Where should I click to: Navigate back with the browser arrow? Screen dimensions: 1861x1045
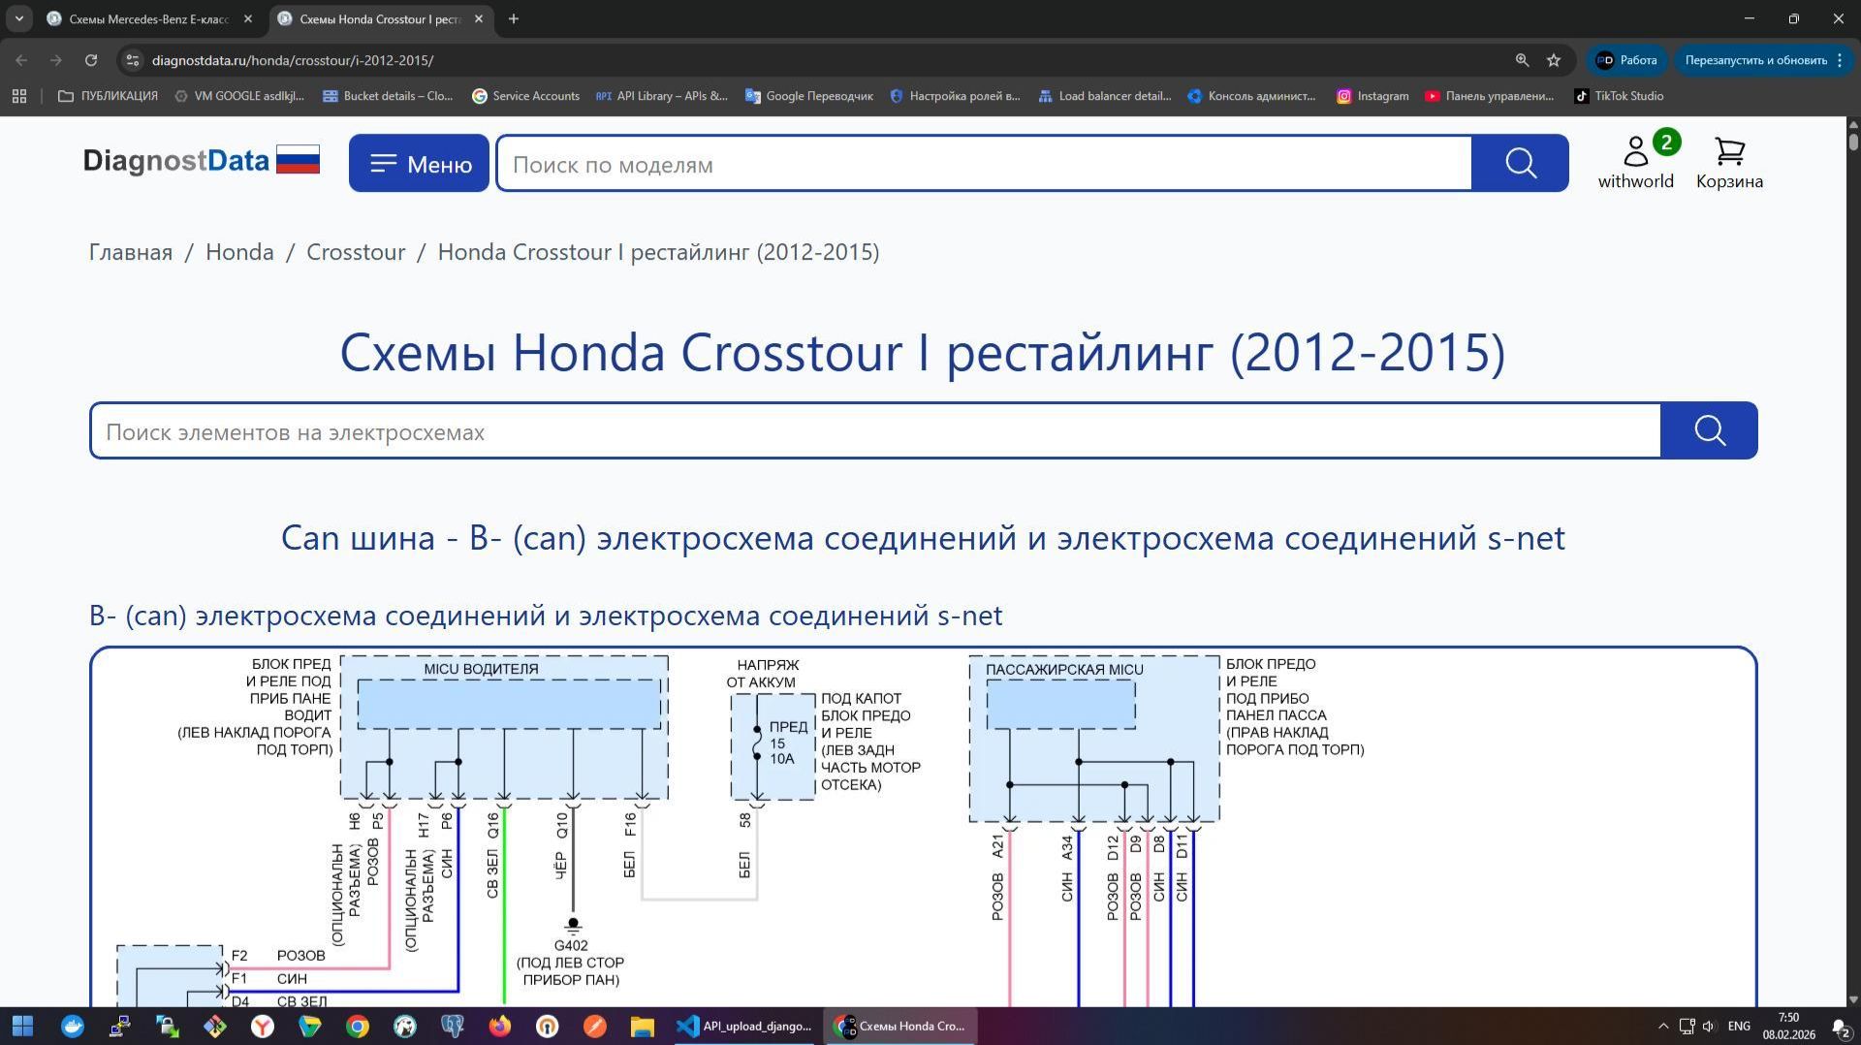point(20,60)
